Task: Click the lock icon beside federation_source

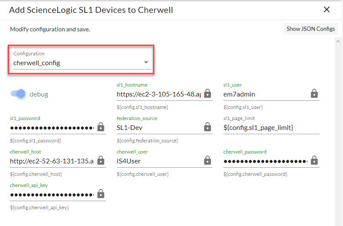Action: 208,127
